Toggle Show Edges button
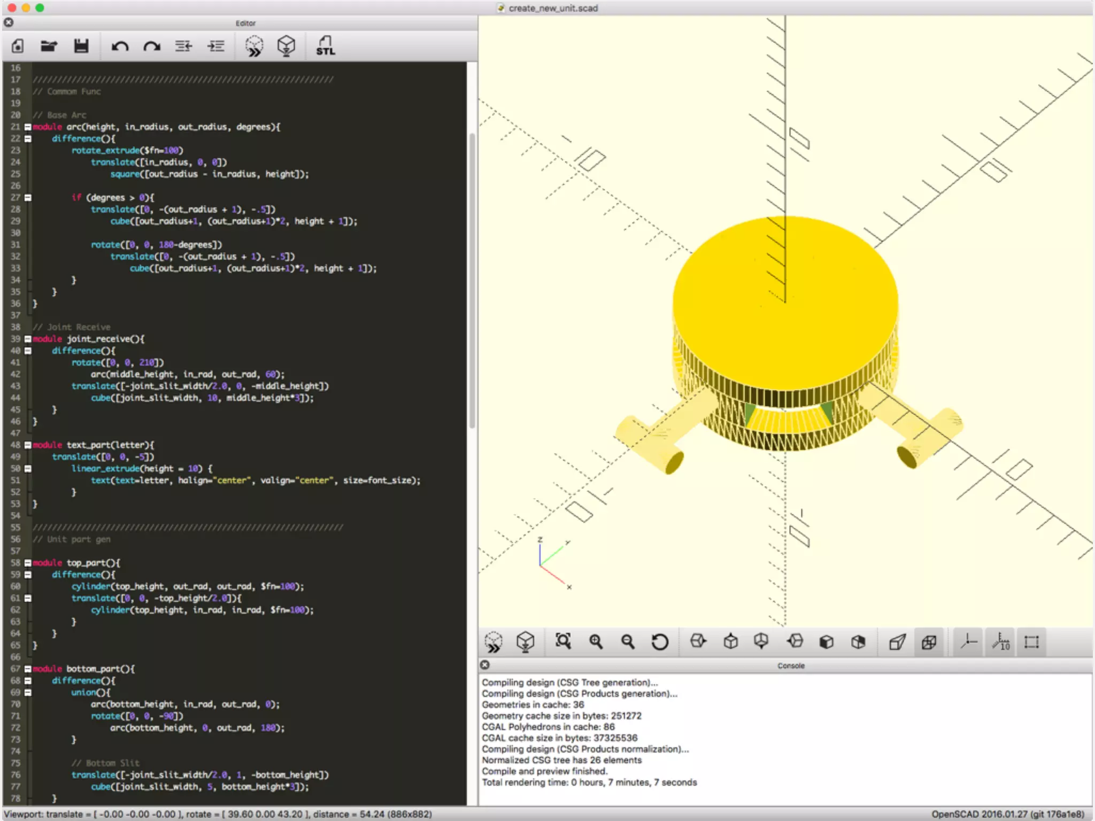The height and width of the screenshot is (821, 1095). click(x=1031, y=641)
